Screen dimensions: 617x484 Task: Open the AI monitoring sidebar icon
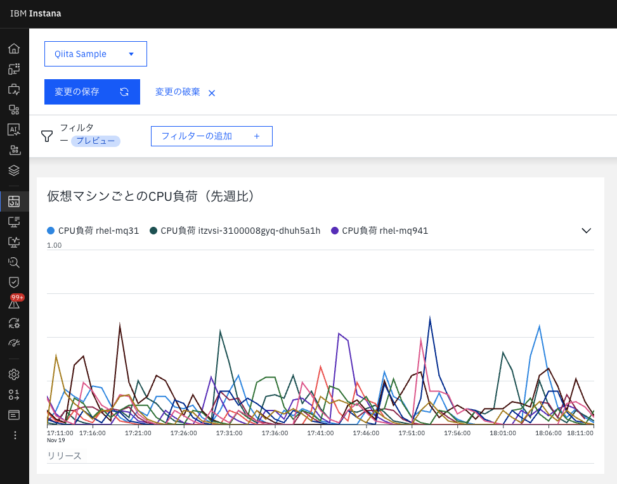(x=14, y=130)
